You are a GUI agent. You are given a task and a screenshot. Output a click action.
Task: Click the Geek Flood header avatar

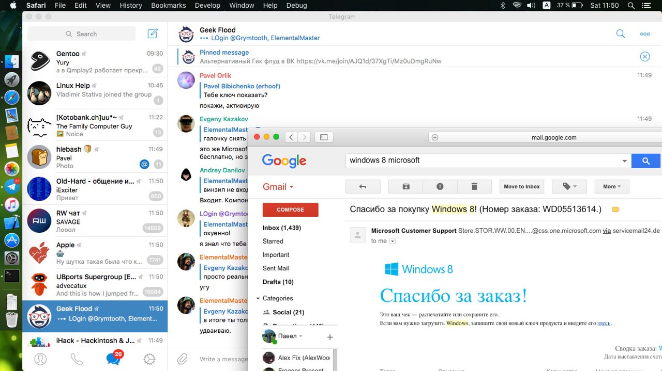pyautogui.click(x=186, y=34)
